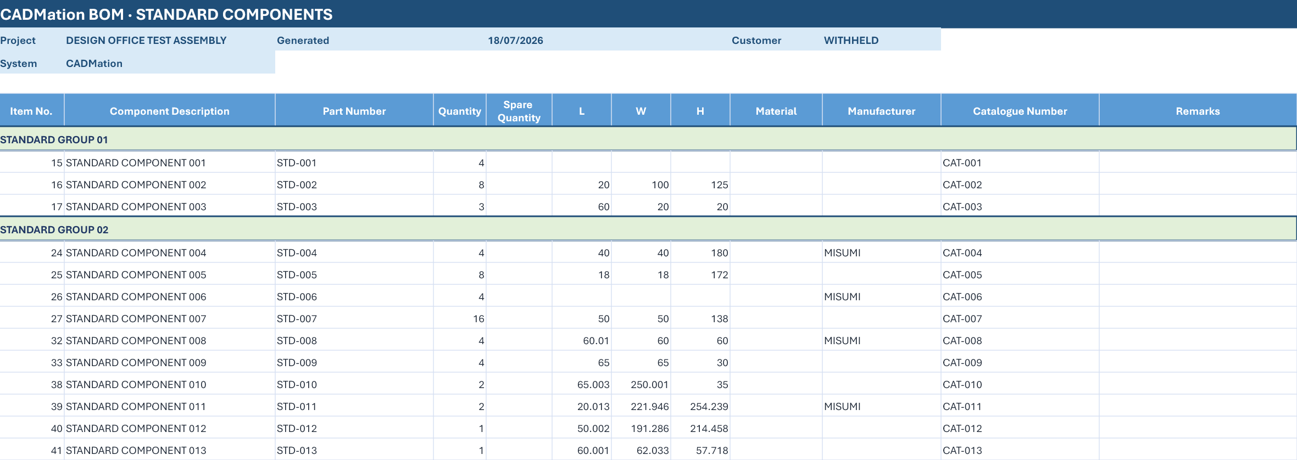Viewport: 1297px width, 460px height.
Task: Click the 'W' column header
Action: point(641,111)
